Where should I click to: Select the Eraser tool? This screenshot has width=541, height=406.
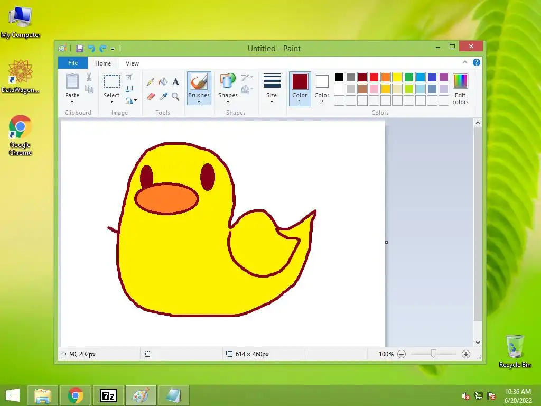pos(151,97)
